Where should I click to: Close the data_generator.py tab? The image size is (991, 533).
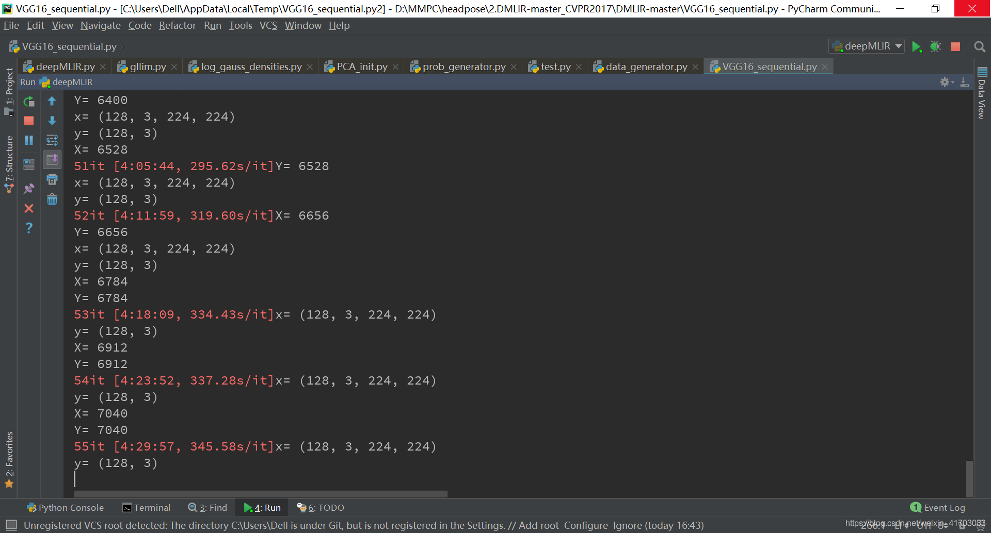coord(695,67)
